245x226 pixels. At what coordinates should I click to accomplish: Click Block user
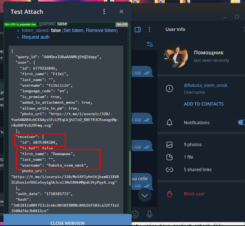click(x=194, y=194)
